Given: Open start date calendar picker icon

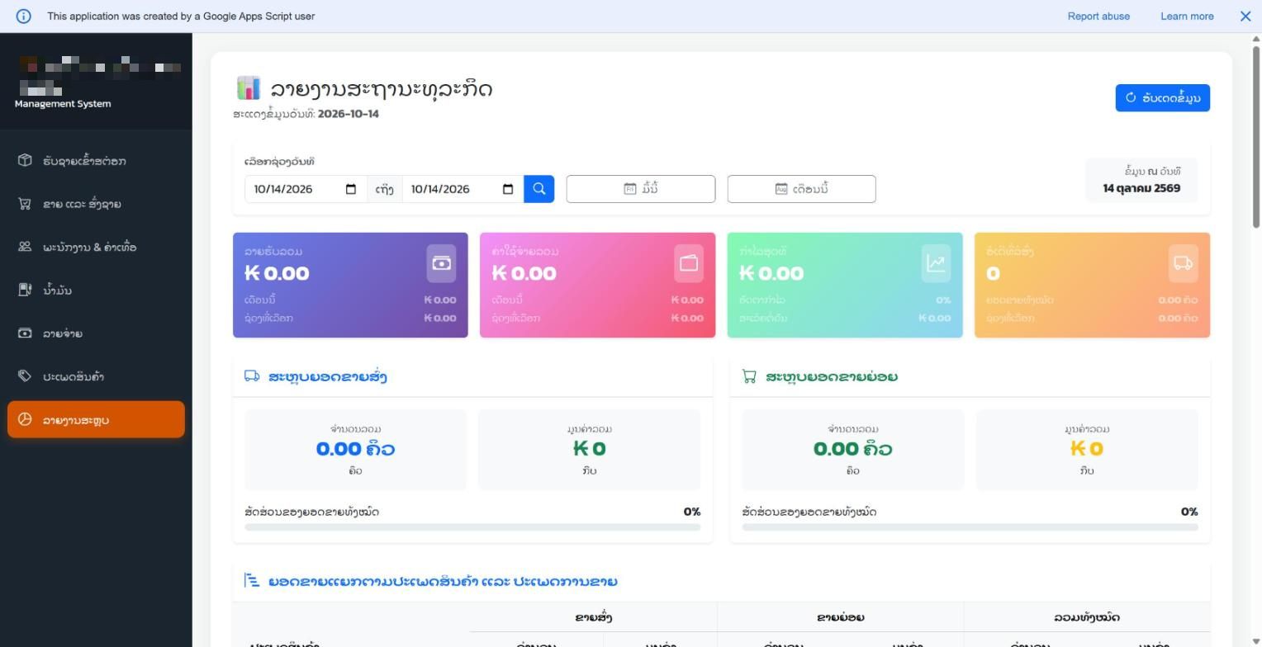Looking at the screenshot, I should click(351, 189).
